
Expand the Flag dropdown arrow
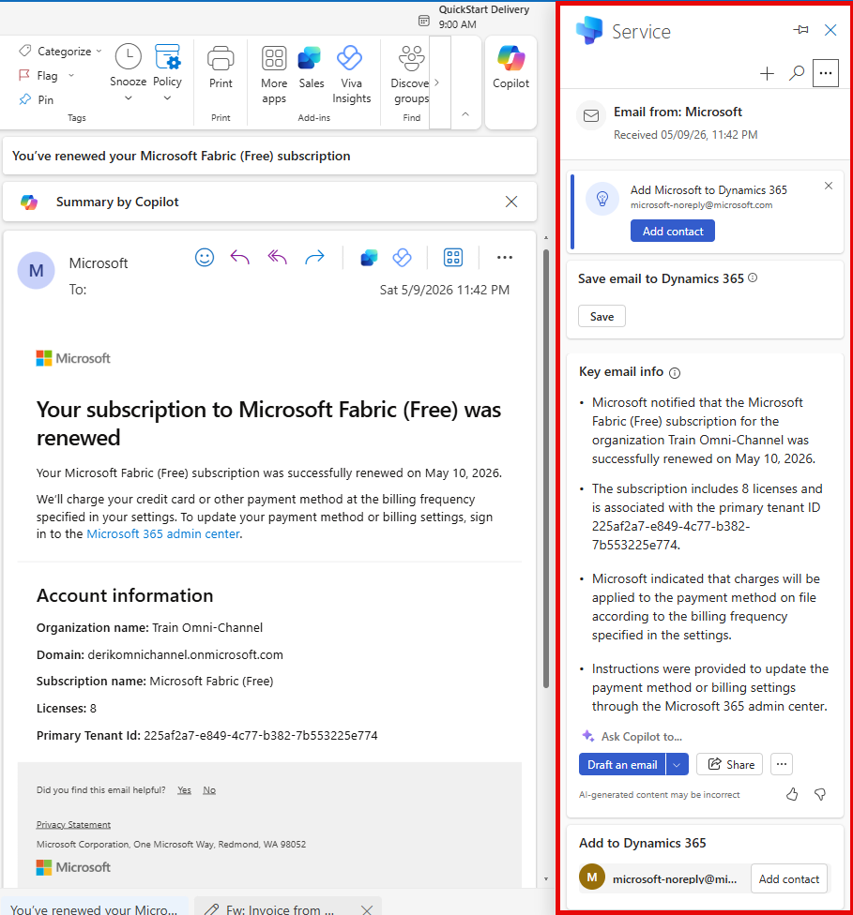71,75
